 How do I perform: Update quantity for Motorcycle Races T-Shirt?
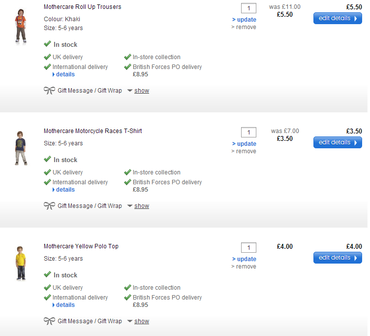coord(245,144)
